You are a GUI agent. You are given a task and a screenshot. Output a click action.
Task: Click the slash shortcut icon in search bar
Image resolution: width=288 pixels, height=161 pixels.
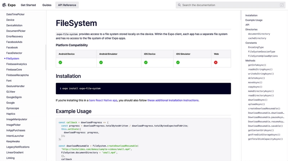282,5
